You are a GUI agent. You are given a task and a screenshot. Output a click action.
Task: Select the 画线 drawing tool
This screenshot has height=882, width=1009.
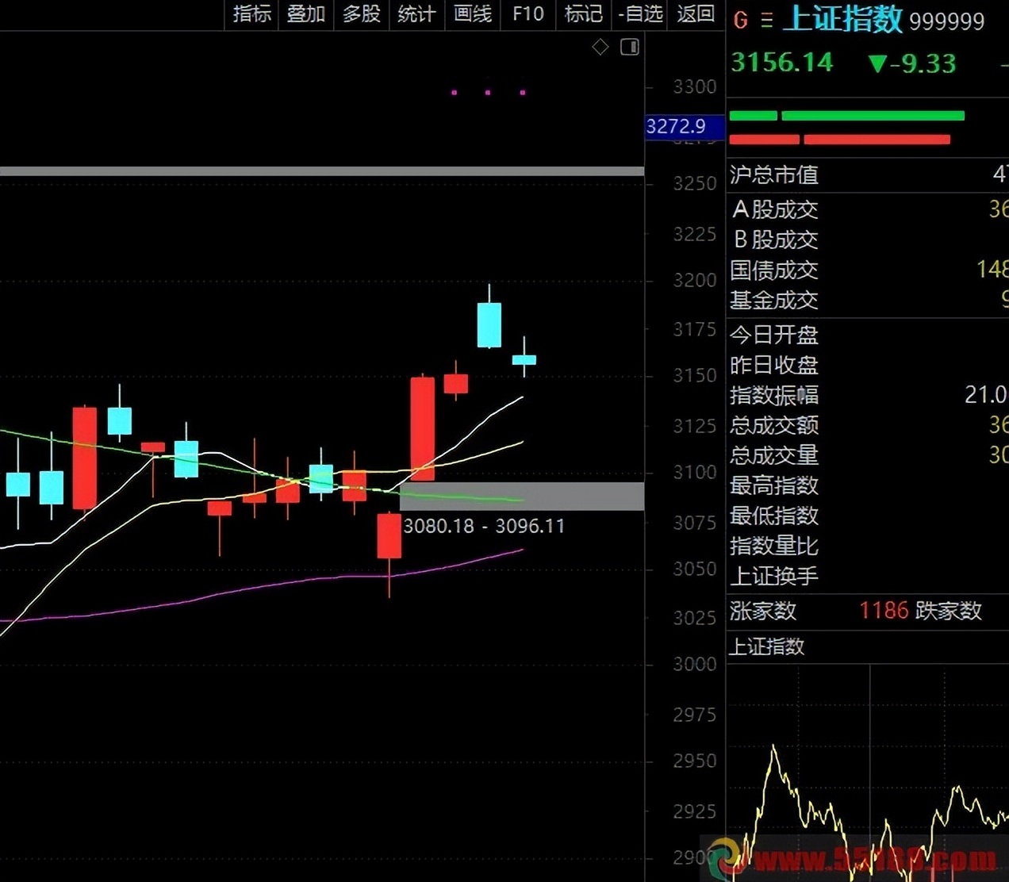tap(472, 14)
